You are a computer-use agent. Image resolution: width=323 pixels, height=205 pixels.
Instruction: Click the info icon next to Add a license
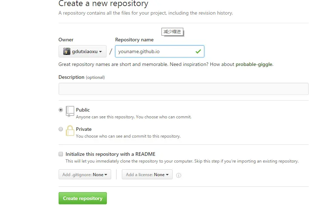tap(179, 175)
